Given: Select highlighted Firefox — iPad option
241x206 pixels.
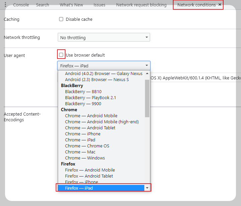Looking at the screenshot, I should (x=101, y=188).
